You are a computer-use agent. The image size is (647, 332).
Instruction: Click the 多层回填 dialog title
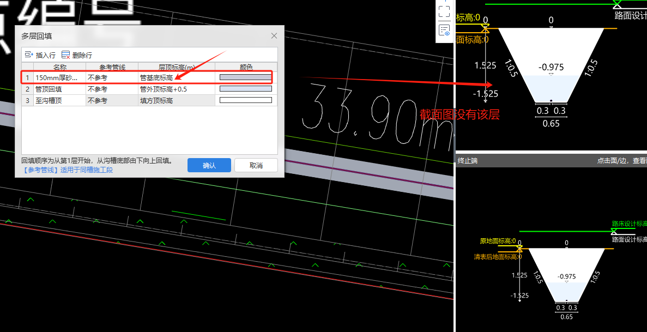(37, 37)
